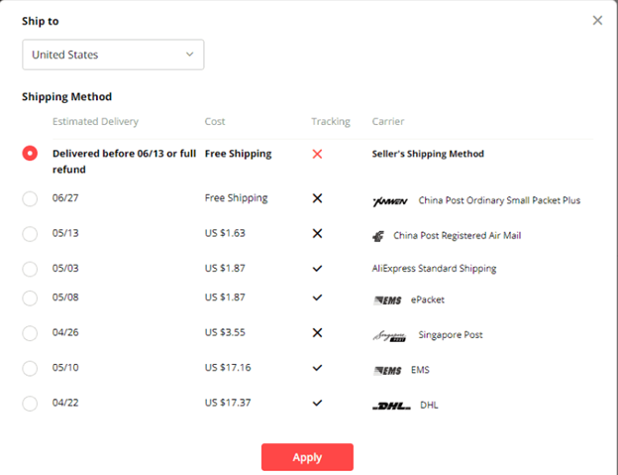Select AliExpress Standard Shipping 05/03 radio
This screenshot has width=618, height=475.
click(x=30, y=269)
